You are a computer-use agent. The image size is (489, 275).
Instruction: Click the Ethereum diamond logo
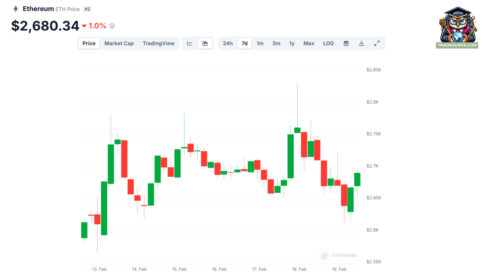click(x=16, y=9)
